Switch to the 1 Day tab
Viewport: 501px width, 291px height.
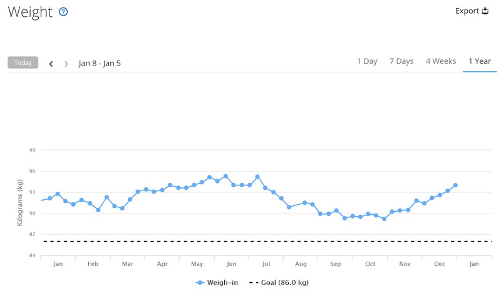tap(367, 61)
